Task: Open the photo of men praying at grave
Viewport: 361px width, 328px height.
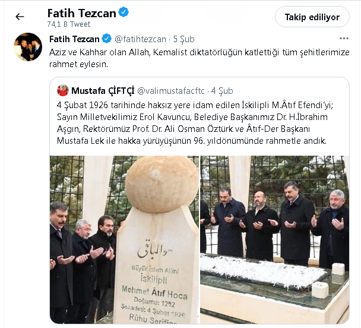Action: (275, 239)
